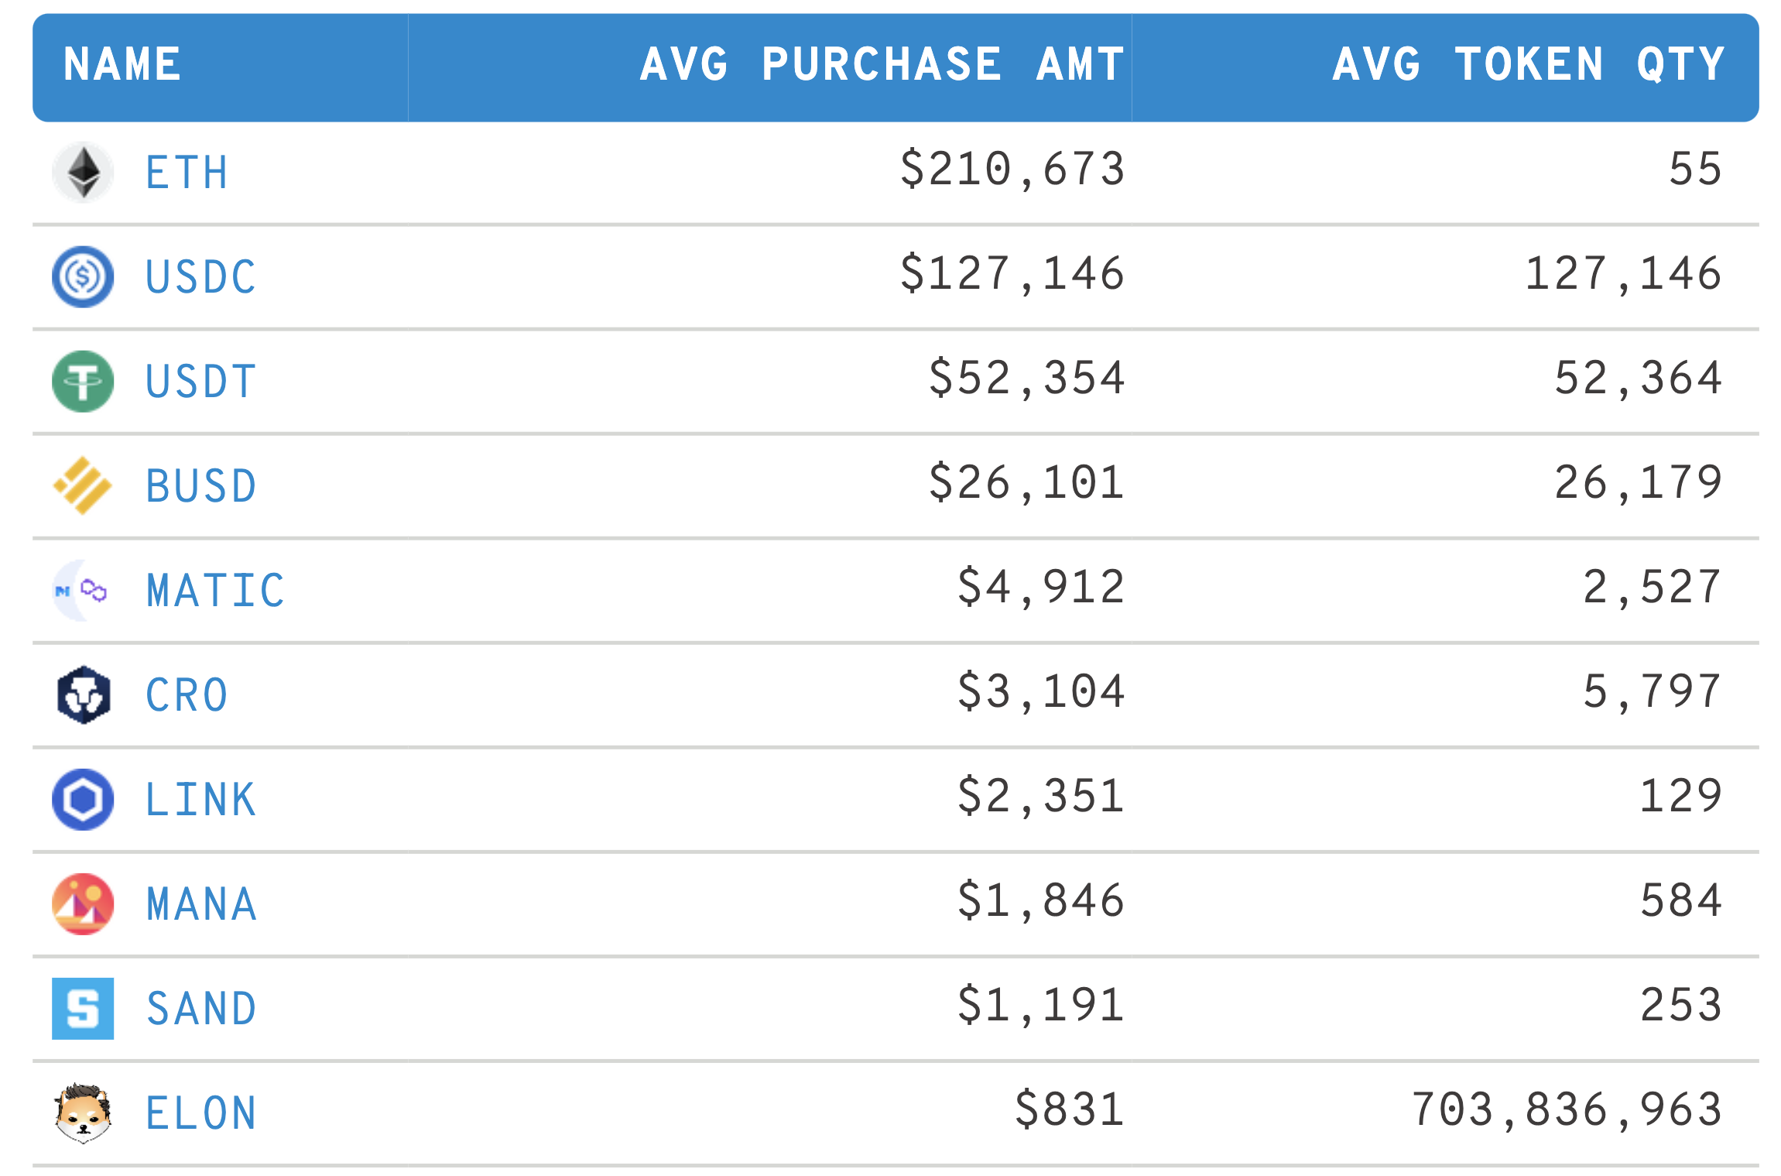Sort by the NAME column header

[x=122, y=64]
